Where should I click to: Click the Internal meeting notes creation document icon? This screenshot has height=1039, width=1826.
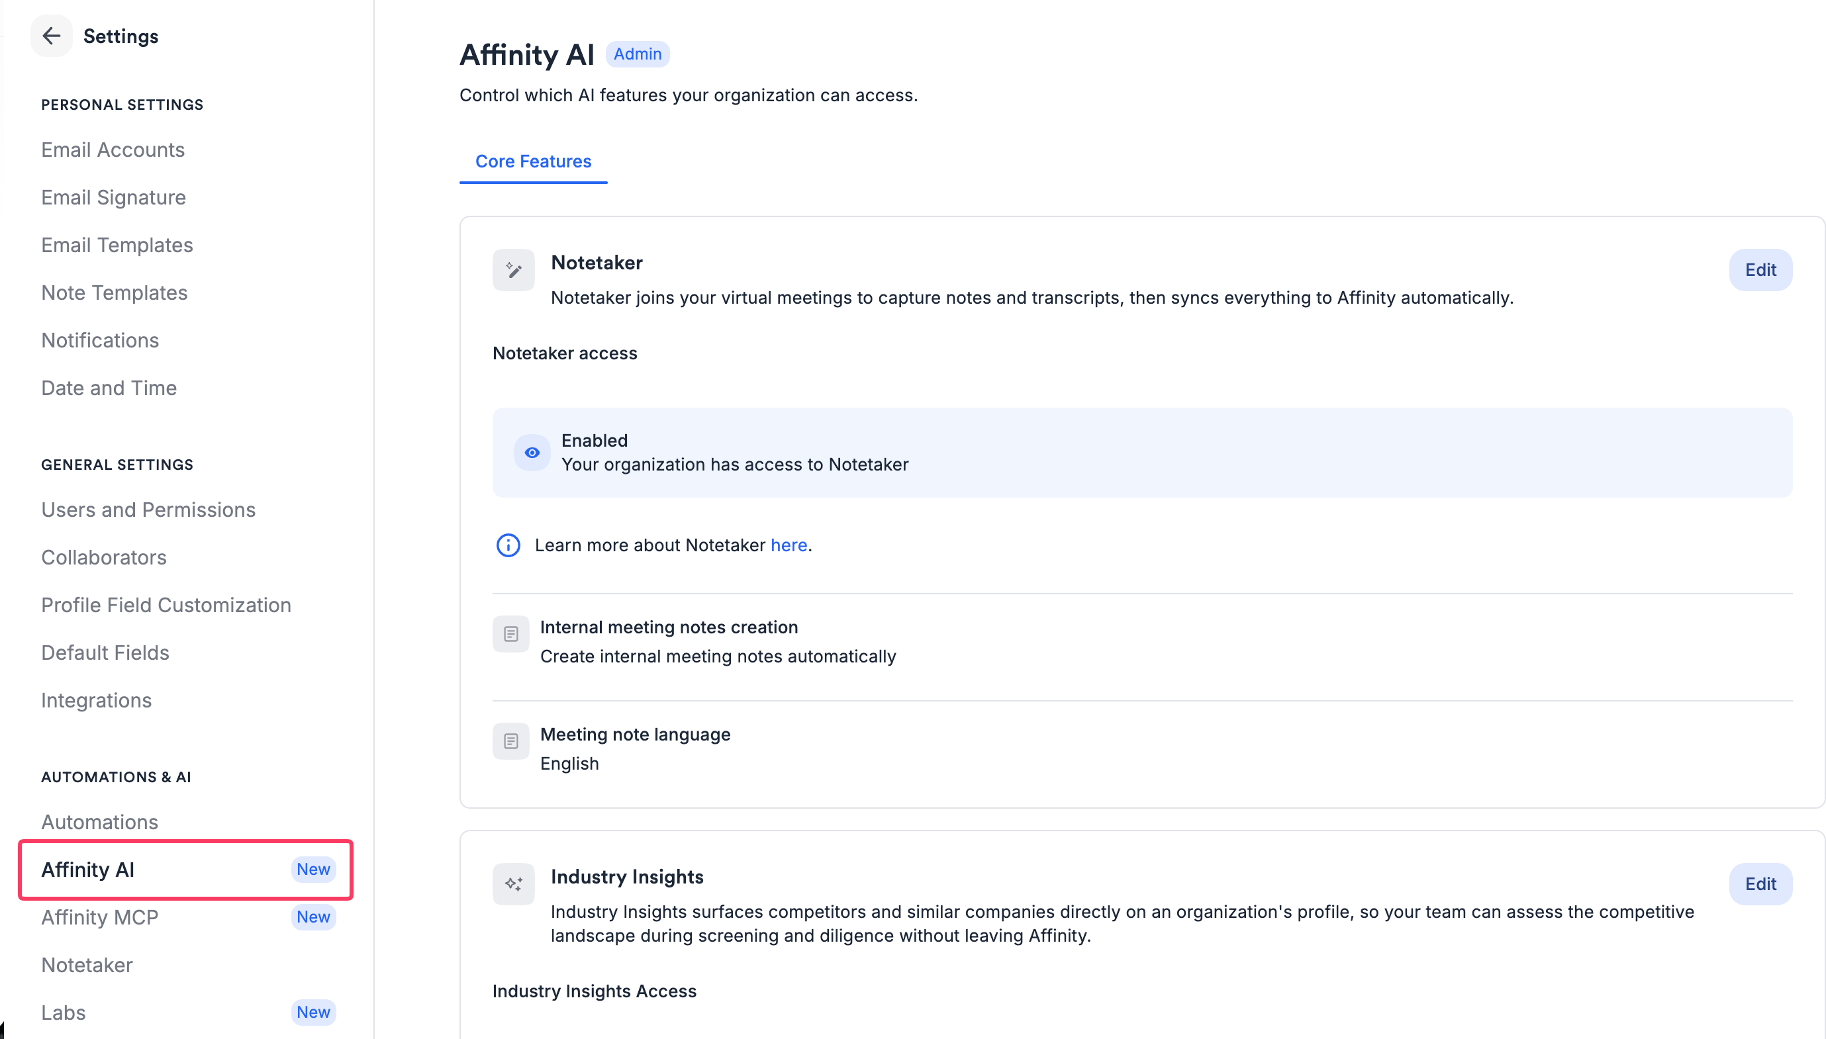coord(510,634)
